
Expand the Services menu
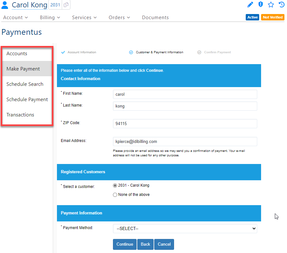point(84,18)
